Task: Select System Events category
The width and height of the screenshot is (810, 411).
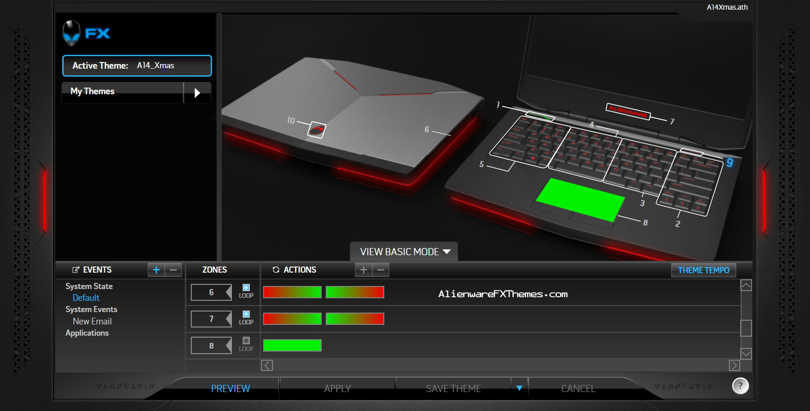Action: [91, 309]
